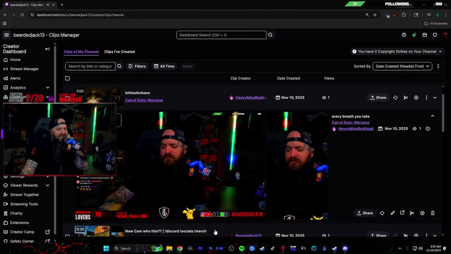Screen dimensions: 451x254
Task: Open Call of Duty: Warzone link under bittiesforbane
Action: coord(144,100)
